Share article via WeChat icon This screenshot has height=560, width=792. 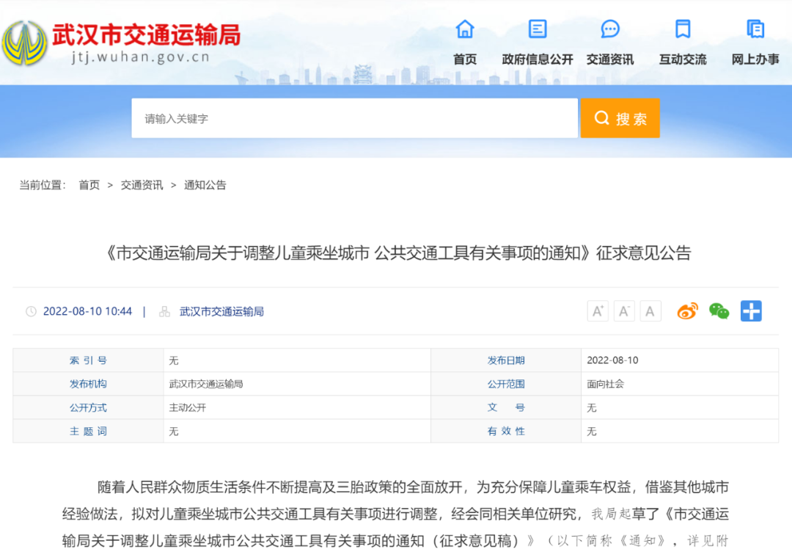click(719, 311)
